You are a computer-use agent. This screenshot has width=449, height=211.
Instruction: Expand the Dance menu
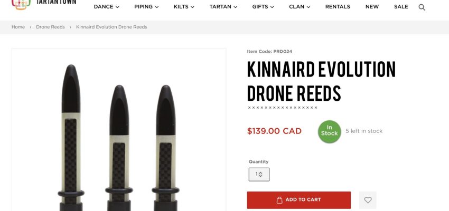coord(106,7)
